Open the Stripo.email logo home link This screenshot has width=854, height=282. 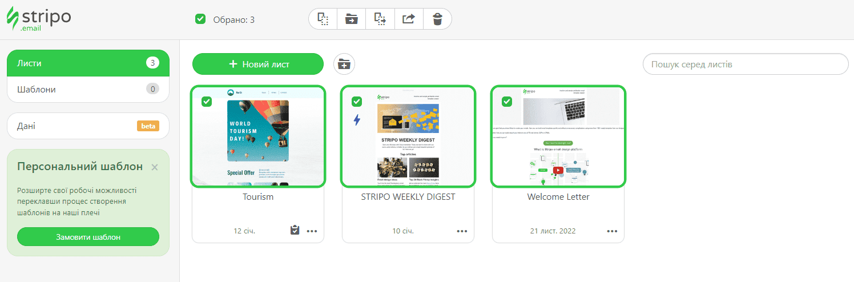pyautogui.click(x=39, y=18)
